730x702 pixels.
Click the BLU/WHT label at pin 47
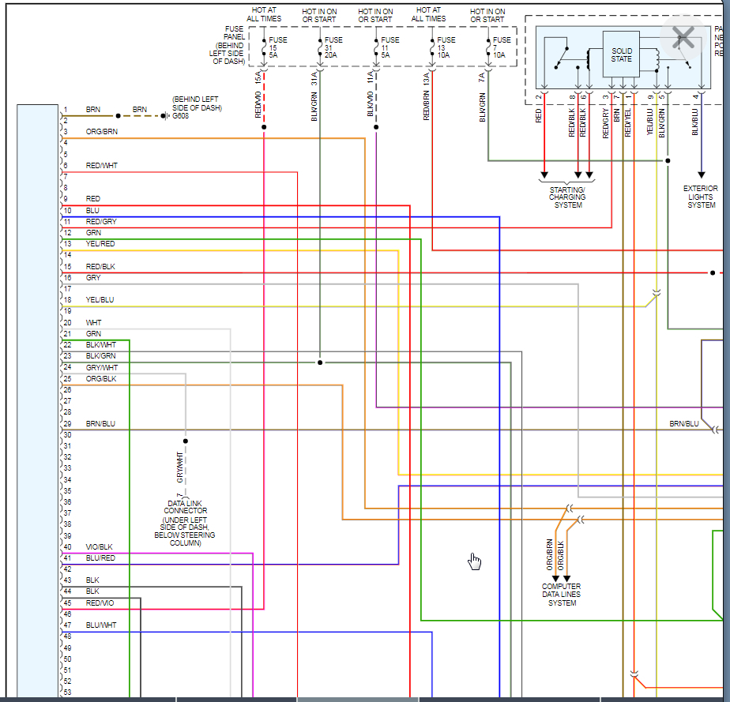pyautogui.click(x=101, y=625)
